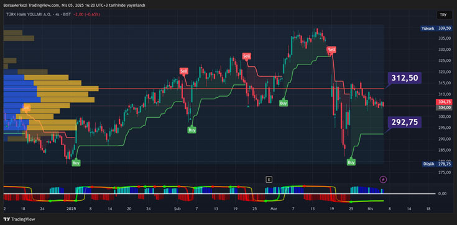457x225 pixels.
Task: Click the Buy signal label in early Mar
Action: tap(284, 103)
